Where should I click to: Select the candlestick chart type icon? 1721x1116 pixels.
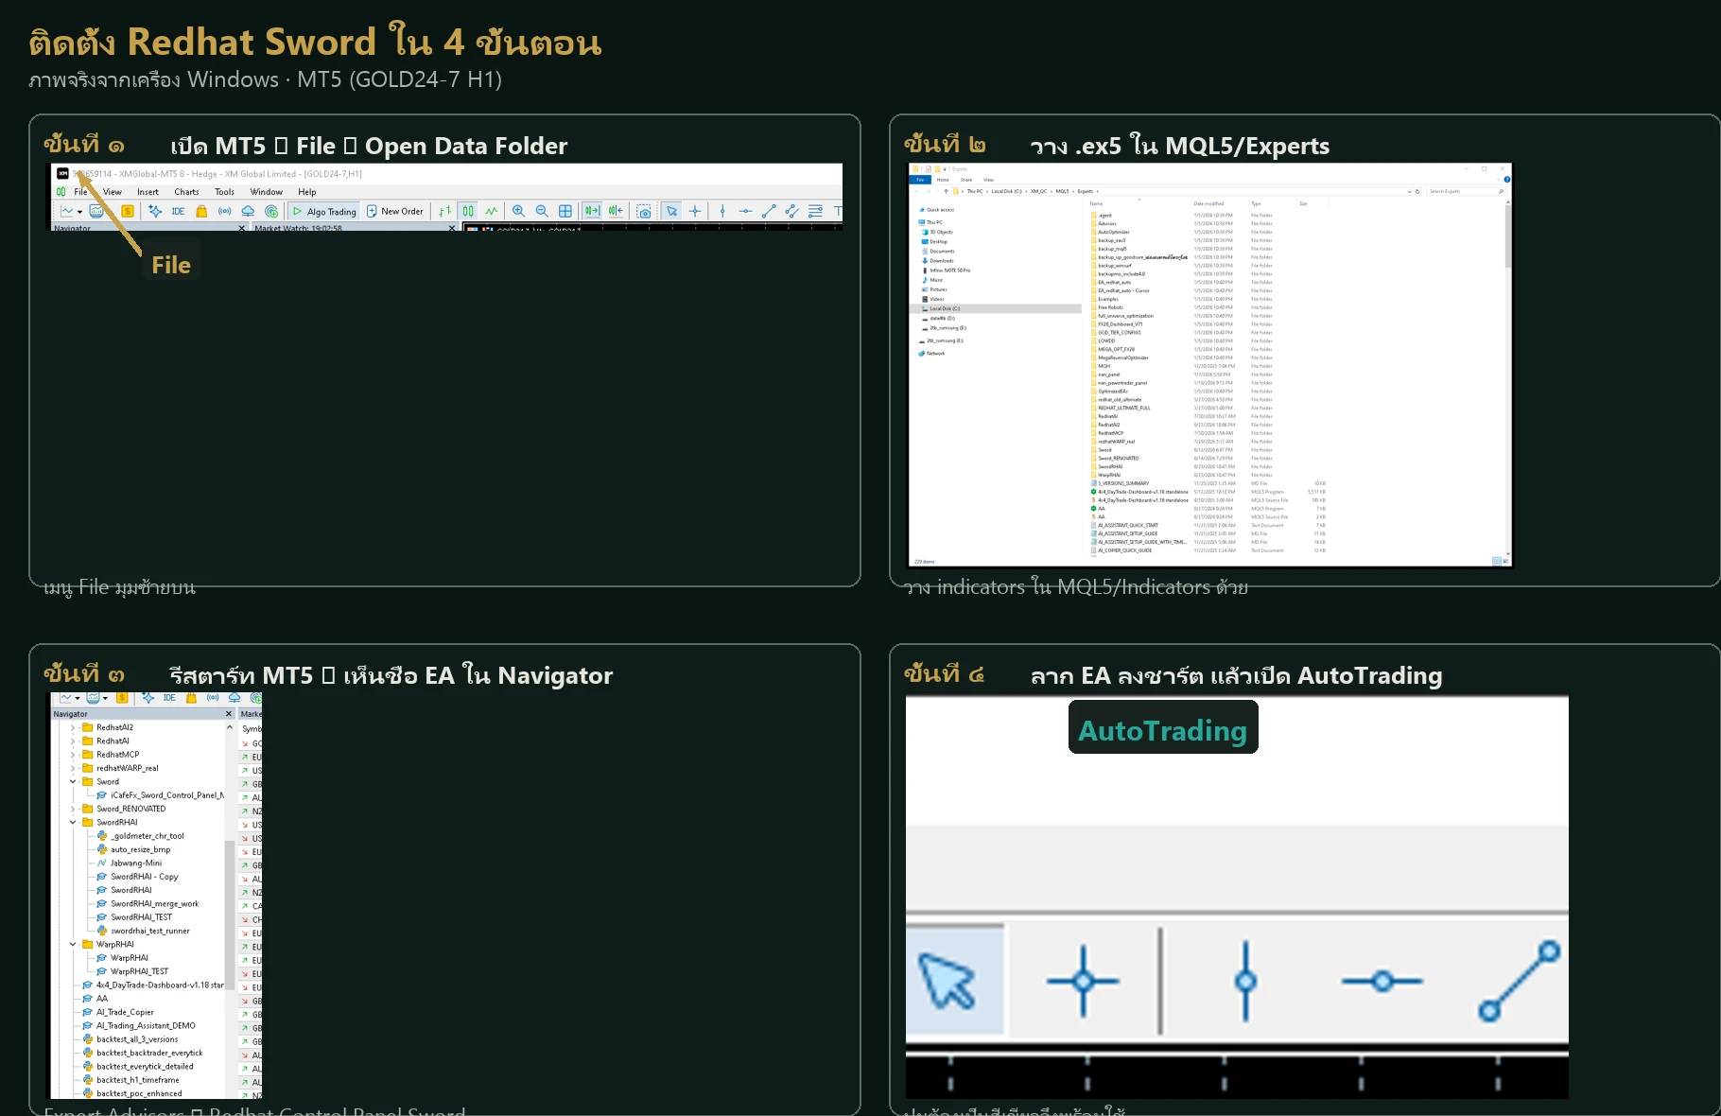(x=468, y=211)
